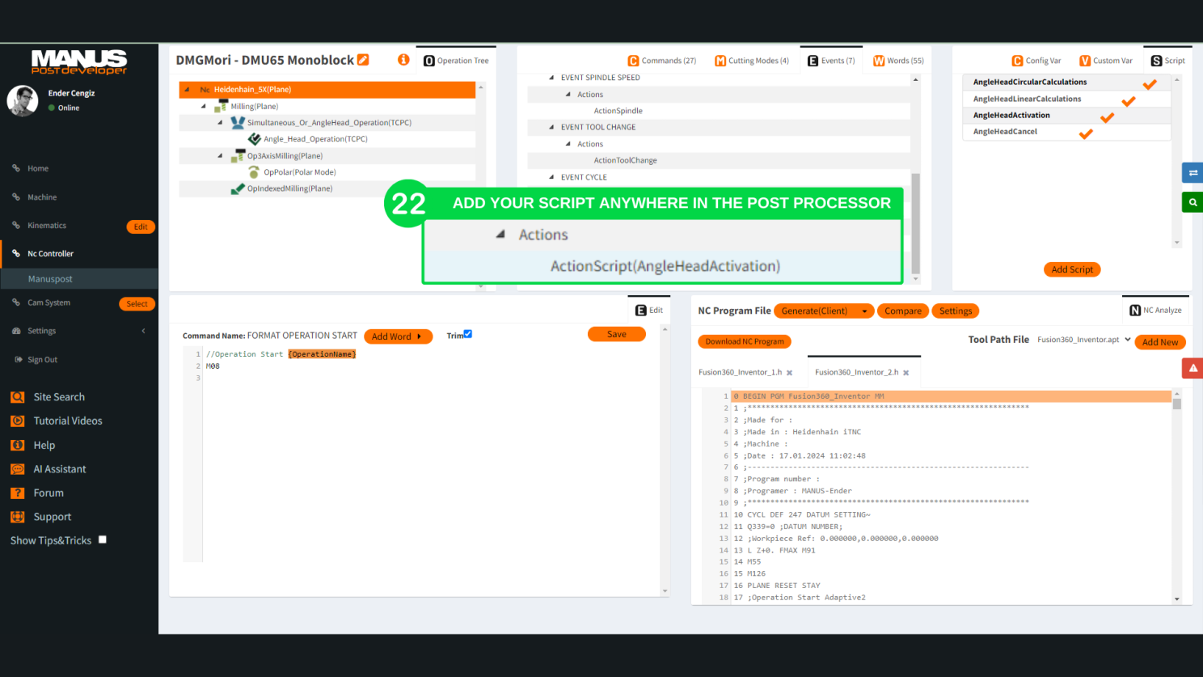
Task: Click the Download NC Program button
Action: tap(744, 341)
